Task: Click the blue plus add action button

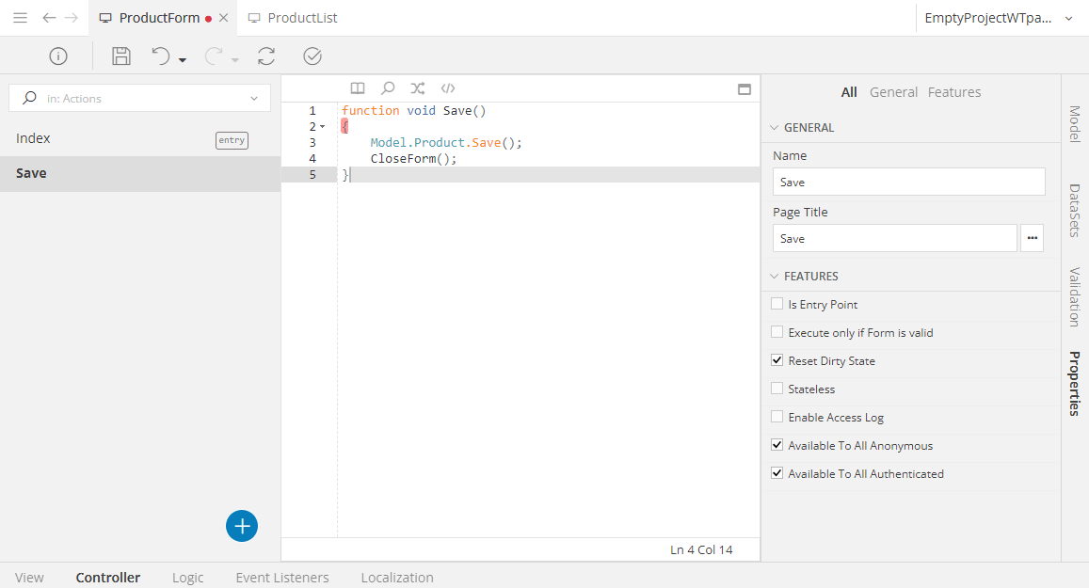Action: point(242,526)
